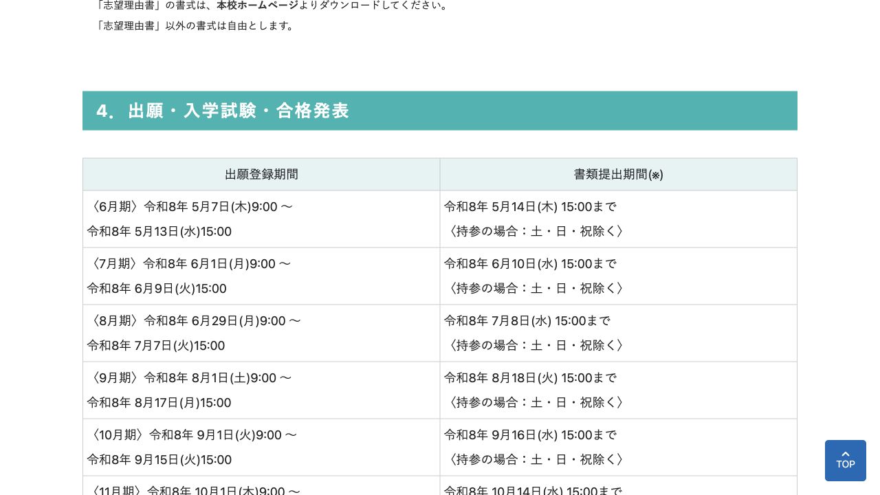This screenshot has width=880, height=495.
Task: Select 〈持参の場合〉 note in 6月10日 row
Action: click(x=536, y=289)
